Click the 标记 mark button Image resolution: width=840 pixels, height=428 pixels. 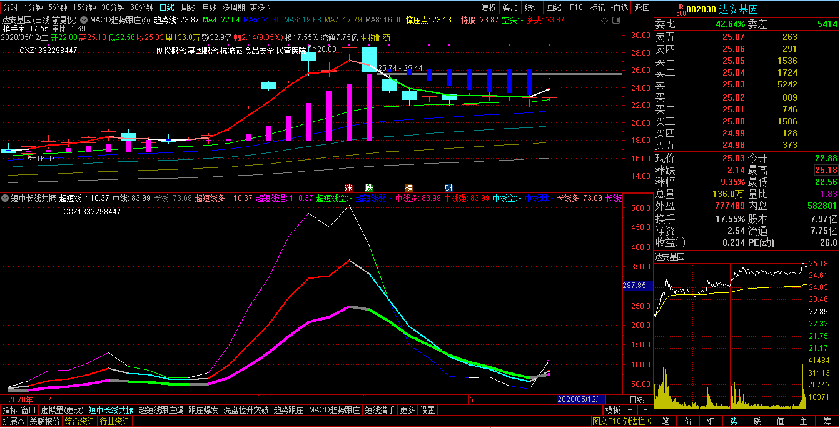click(597, 7)
